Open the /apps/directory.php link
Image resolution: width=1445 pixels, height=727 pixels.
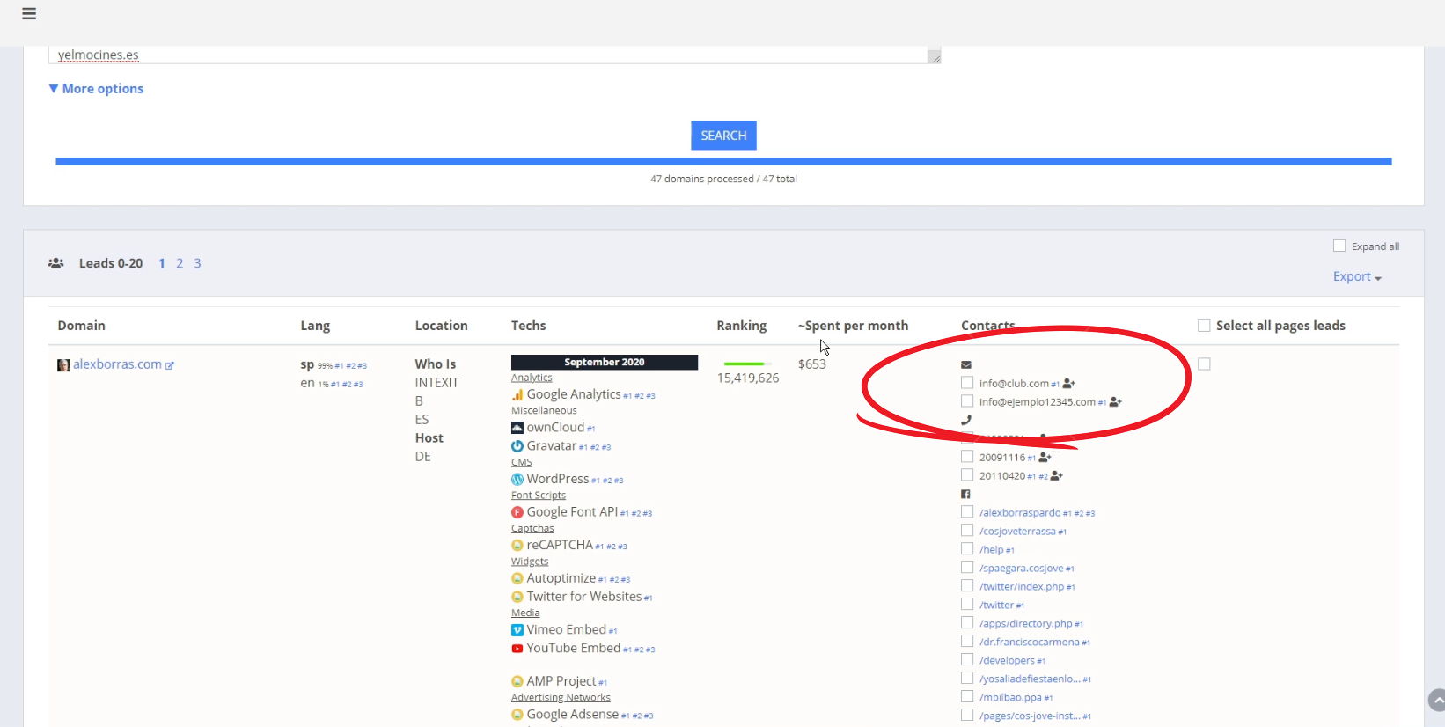[x=1026, y=624]
